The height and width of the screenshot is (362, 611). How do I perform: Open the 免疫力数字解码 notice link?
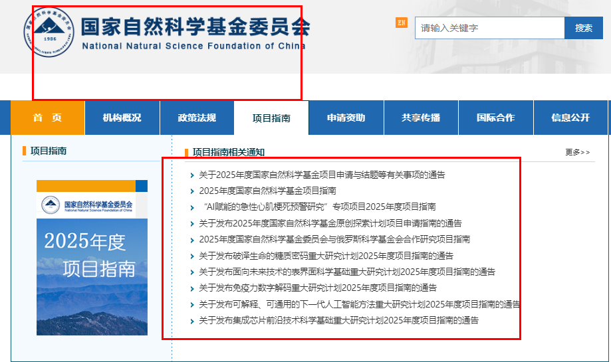(318, 288)
